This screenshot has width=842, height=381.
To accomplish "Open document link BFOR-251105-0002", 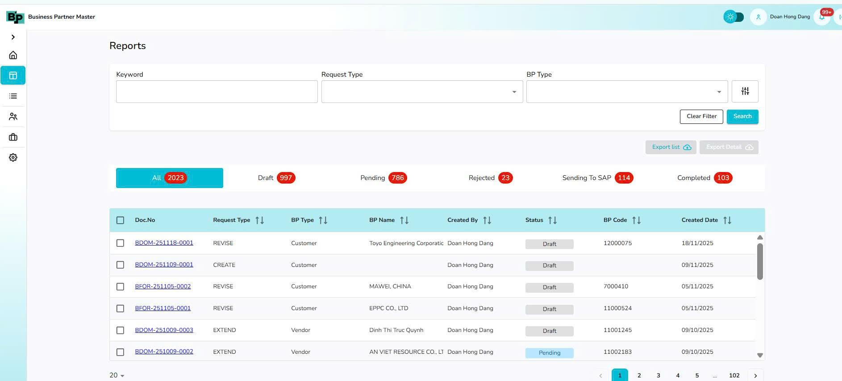I will pyautogui.click(x=163, y=287).
